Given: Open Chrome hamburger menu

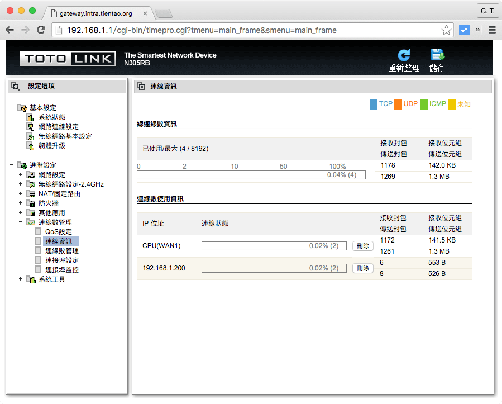Looking at the screenshot, I should point(492,30).
